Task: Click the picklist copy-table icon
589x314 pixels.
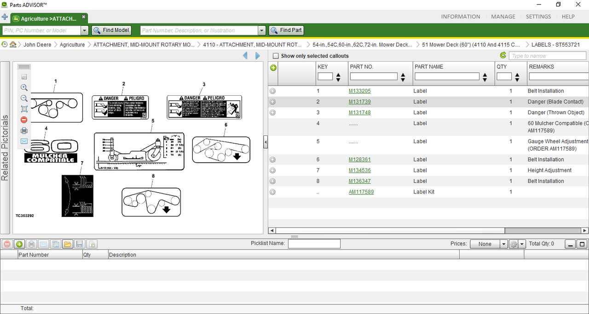Action: click(x=55, y=244)
